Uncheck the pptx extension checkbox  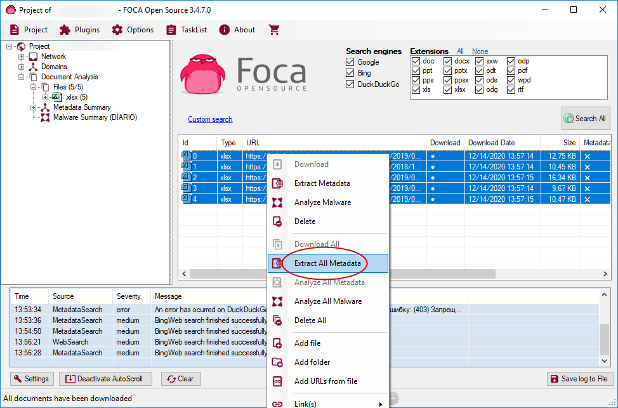point(447,70)
